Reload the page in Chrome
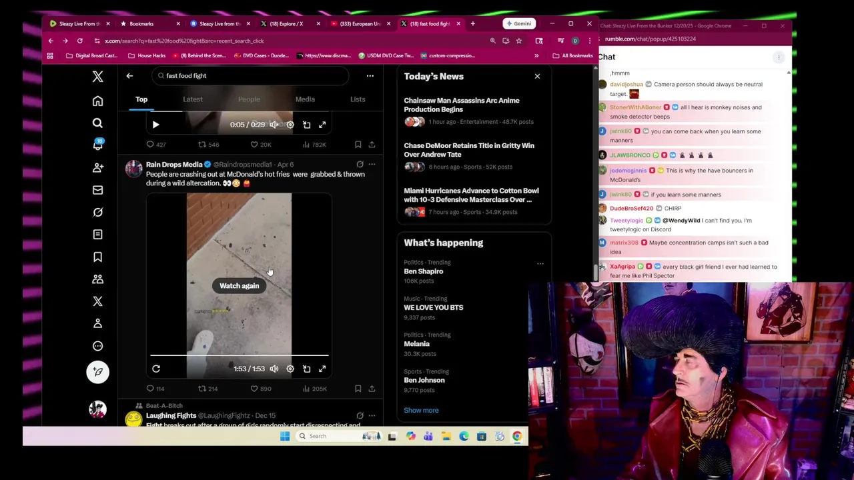 pos(79,41)
